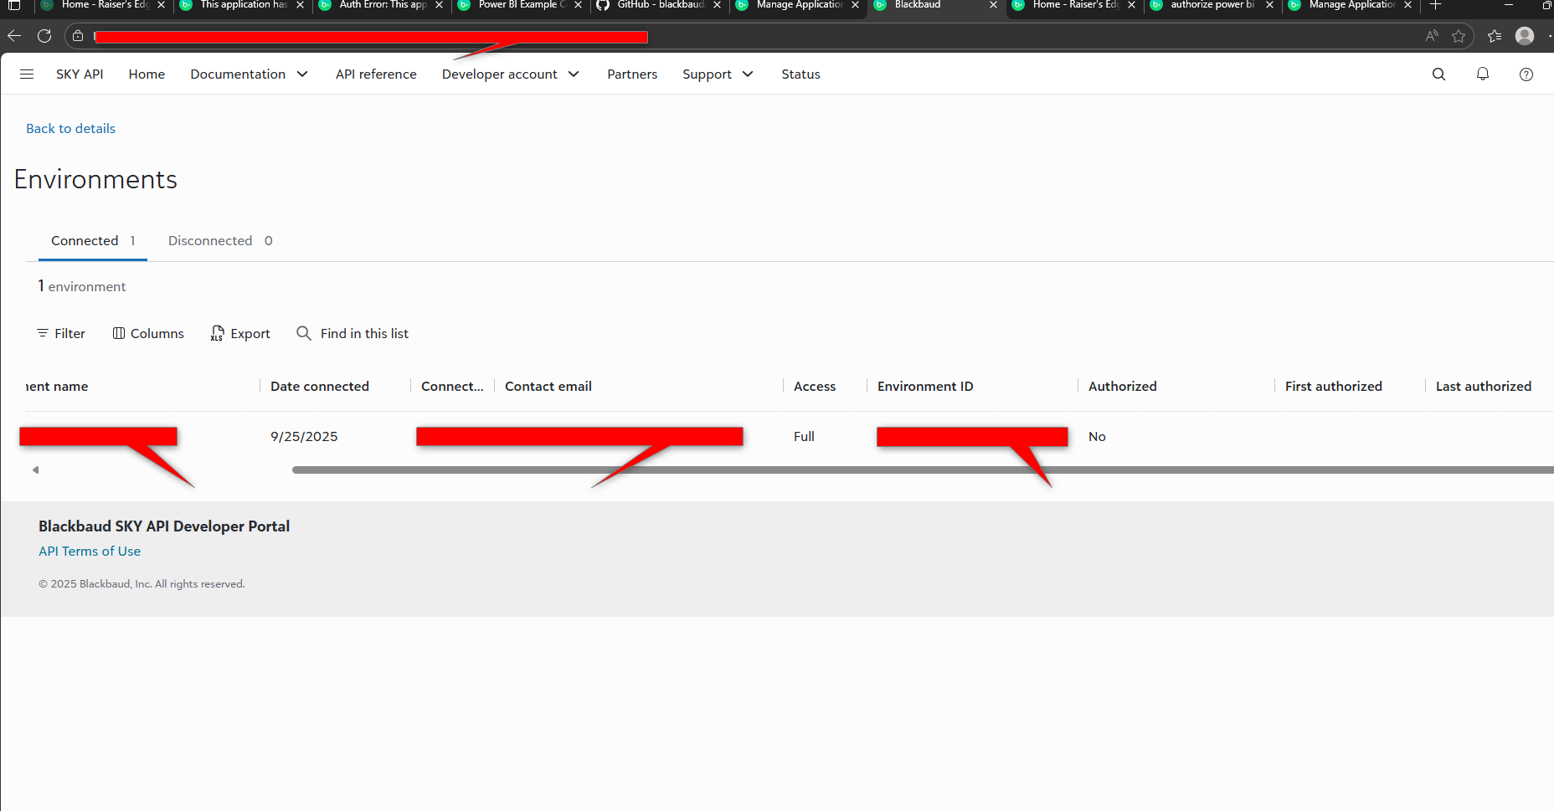Open the browser favorites list icon
The height and width of the screenshot is (811, 1554).
[x=1495, y=36]
